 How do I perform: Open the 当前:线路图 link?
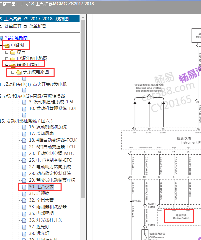16,38
